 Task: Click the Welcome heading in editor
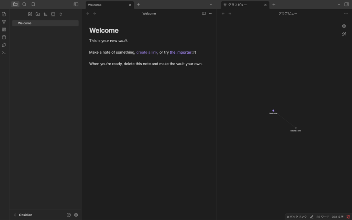[104, 31]
